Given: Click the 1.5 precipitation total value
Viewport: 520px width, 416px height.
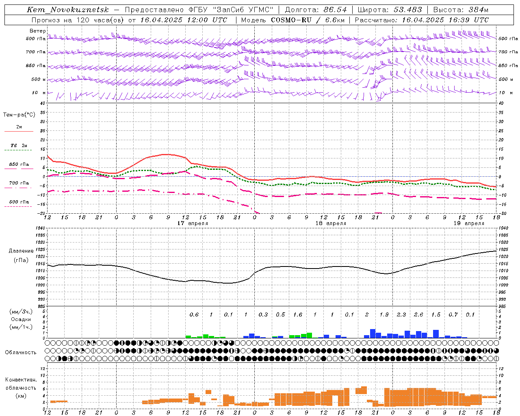Looking at the screenshot, I should [x=436, y=315].
